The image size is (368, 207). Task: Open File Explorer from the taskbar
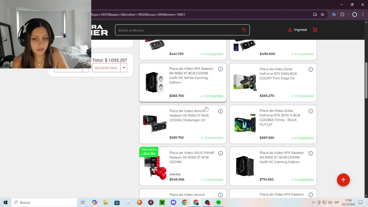point(106,202)
